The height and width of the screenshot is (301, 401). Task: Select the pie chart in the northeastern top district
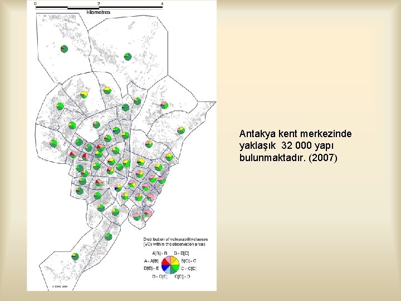pos(128,56)
